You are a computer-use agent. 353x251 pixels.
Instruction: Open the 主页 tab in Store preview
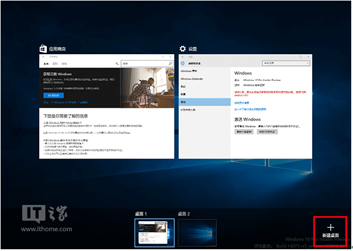pos(45,63)
